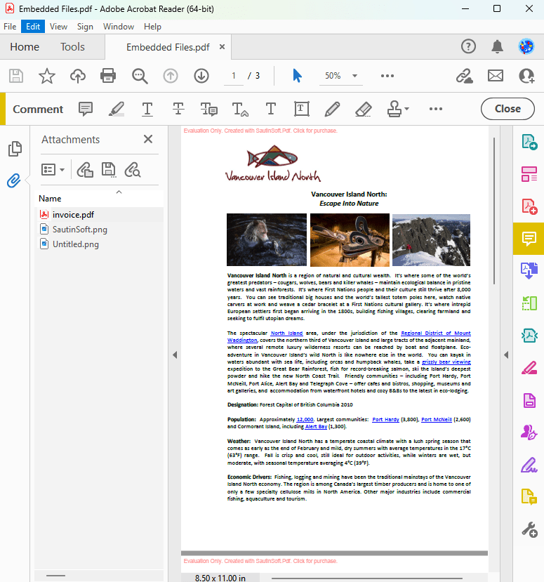Toggle the Attachments paperclip panel
Screen dimensions: 544x582
click(14, 180)
